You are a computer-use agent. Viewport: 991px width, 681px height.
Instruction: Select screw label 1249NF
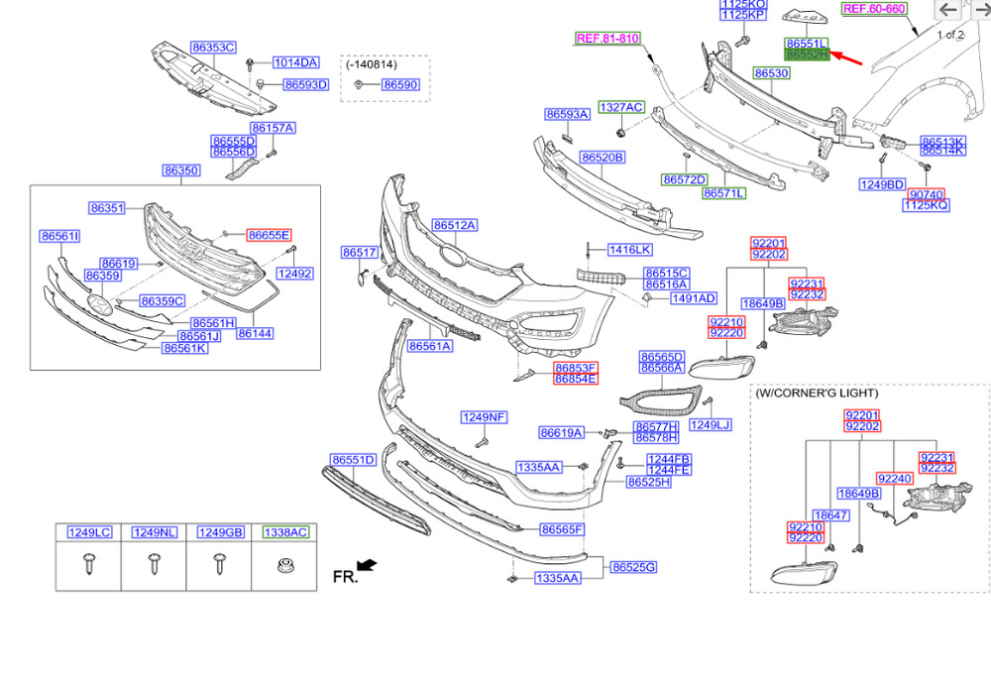(485, 417)
